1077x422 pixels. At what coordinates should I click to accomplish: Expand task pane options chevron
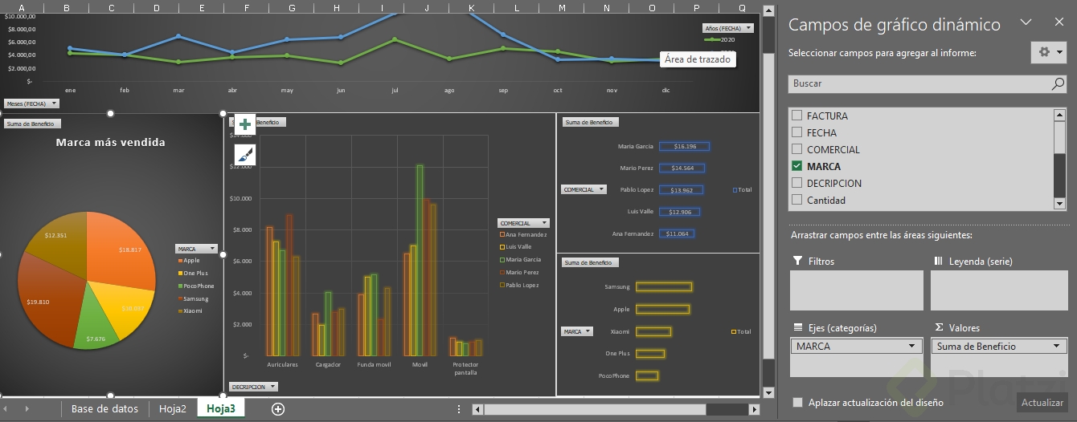click(1025, 23)
